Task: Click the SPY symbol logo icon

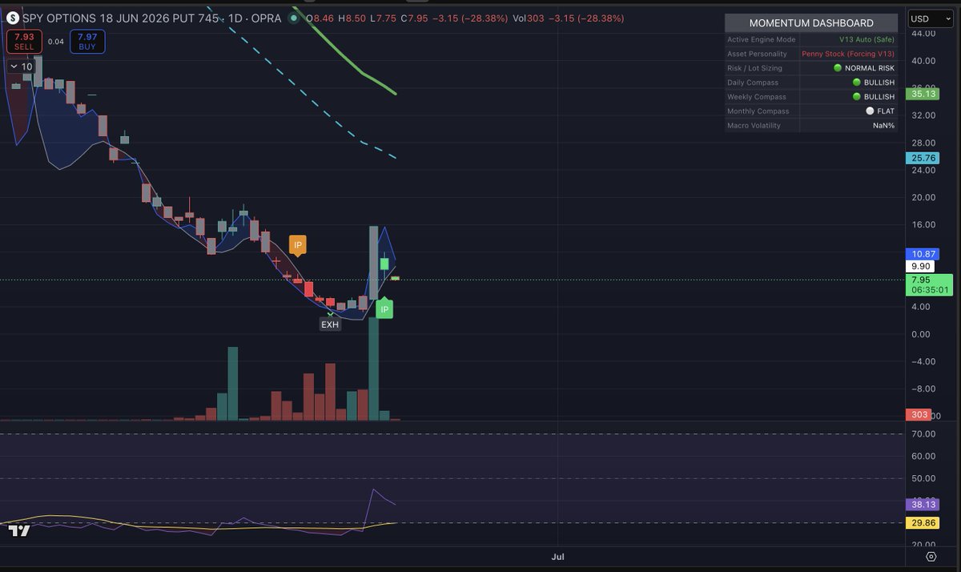Action: pos(13,18)
